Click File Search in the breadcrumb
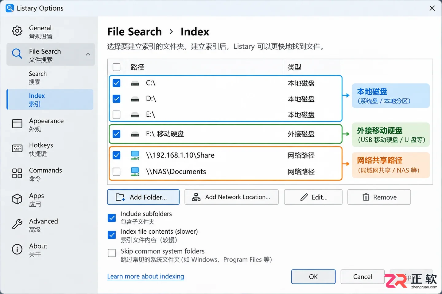442x294 pixels. click(x=134, y=32)
